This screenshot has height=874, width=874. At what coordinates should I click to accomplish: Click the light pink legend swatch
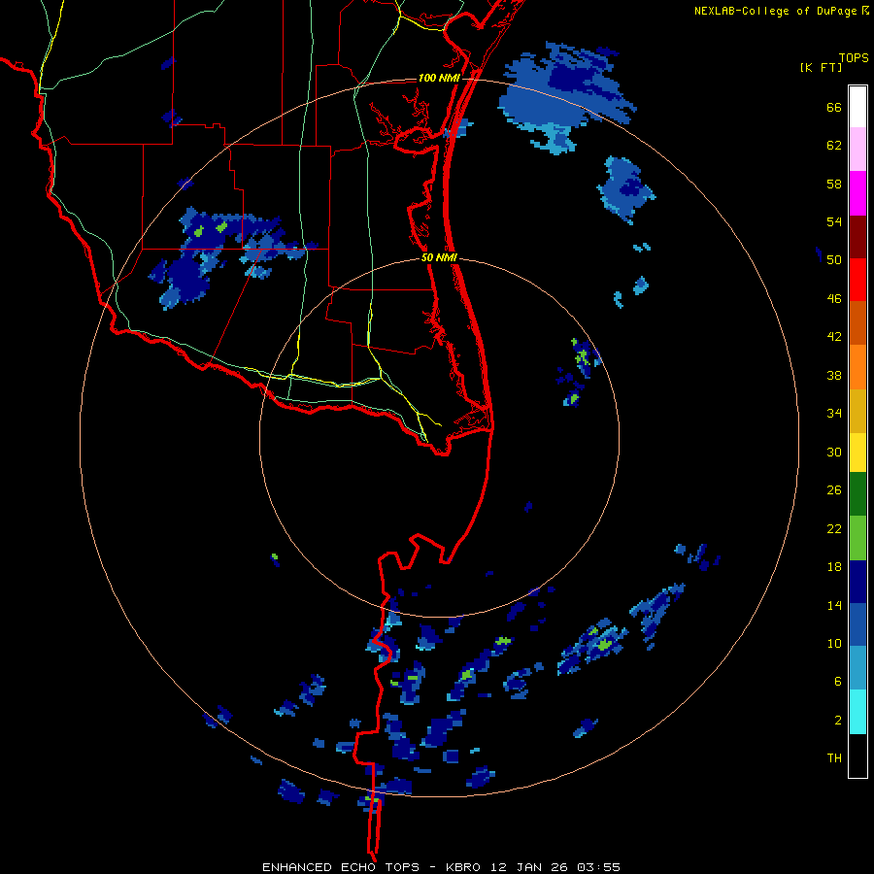point(857,150)
